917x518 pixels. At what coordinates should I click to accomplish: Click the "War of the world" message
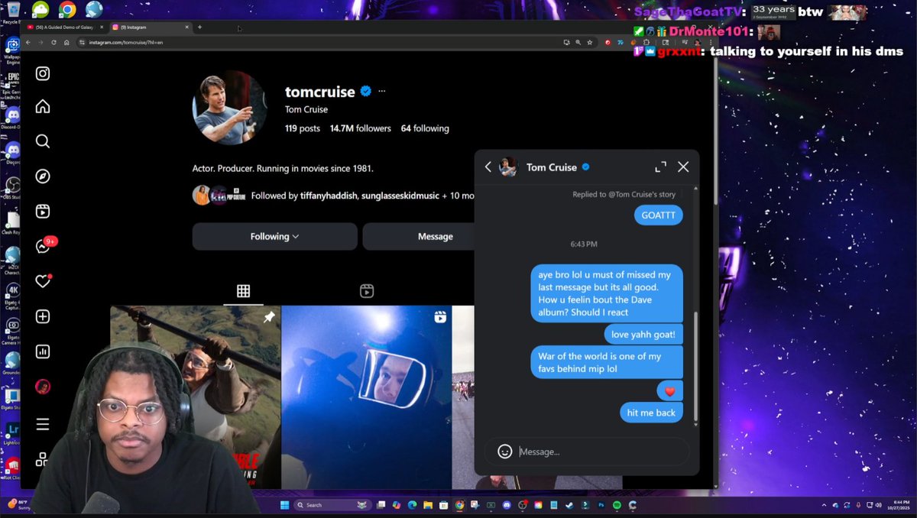coord(606,362)
